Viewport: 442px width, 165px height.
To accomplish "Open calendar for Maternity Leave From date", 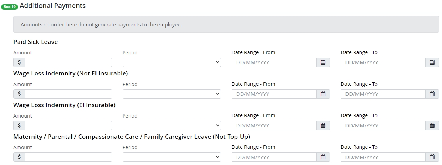I will point(323,157).
